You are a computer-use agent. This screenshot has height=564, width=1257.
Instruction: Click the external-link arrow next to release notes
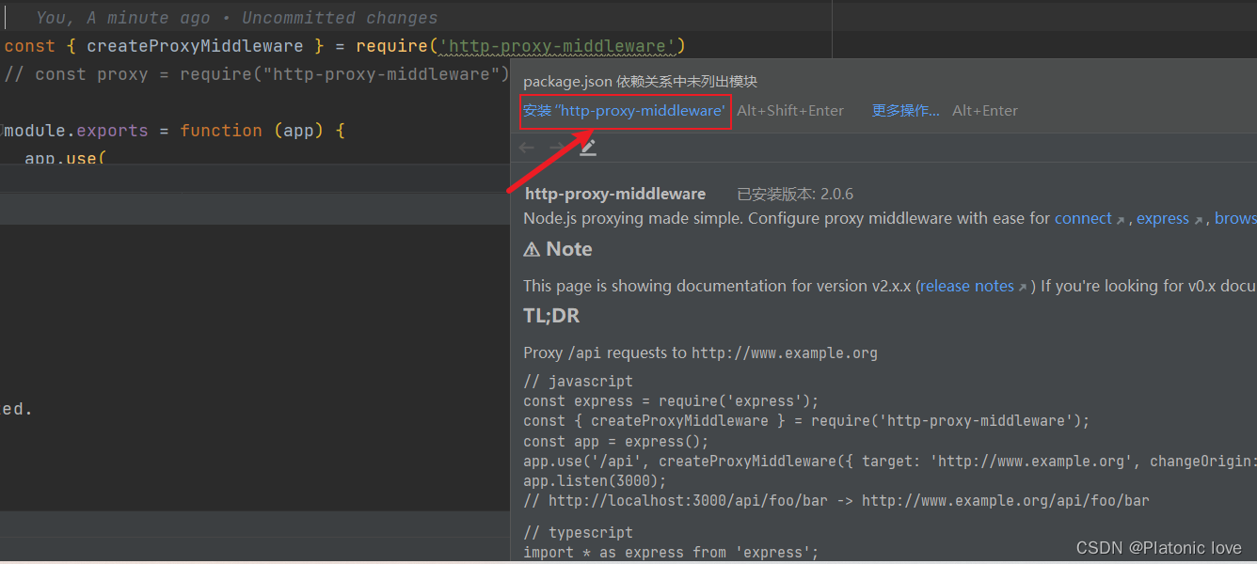1023,286
